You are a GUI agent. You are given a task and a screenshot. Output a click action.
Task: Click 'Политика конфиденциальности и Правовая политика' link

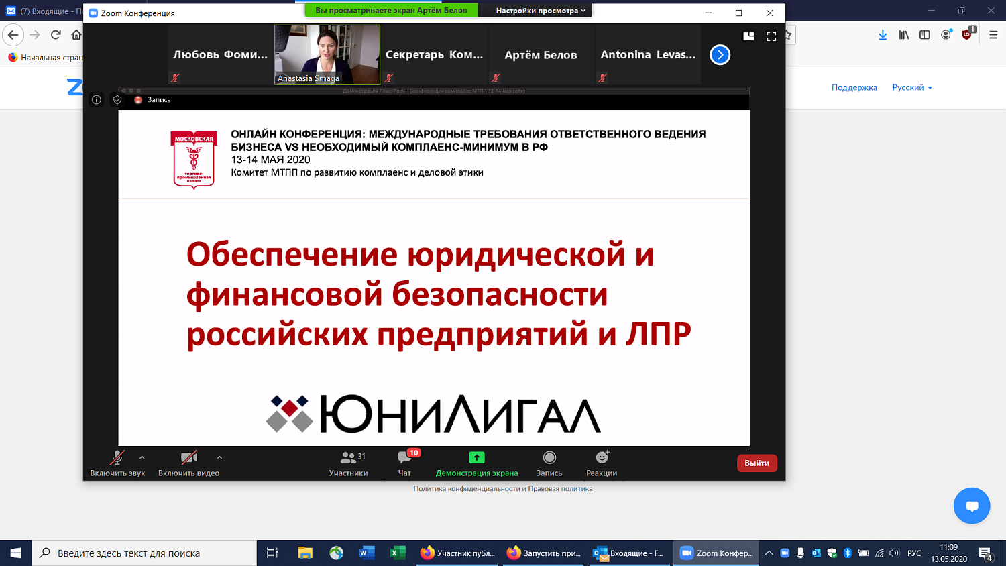pyautogui.click(x=503, y=489)
